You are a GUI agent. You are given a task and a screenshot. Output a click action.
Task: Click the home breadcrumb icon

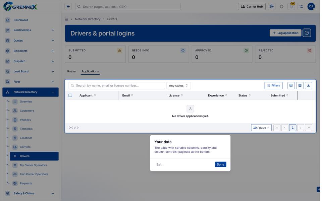(66, 19)
